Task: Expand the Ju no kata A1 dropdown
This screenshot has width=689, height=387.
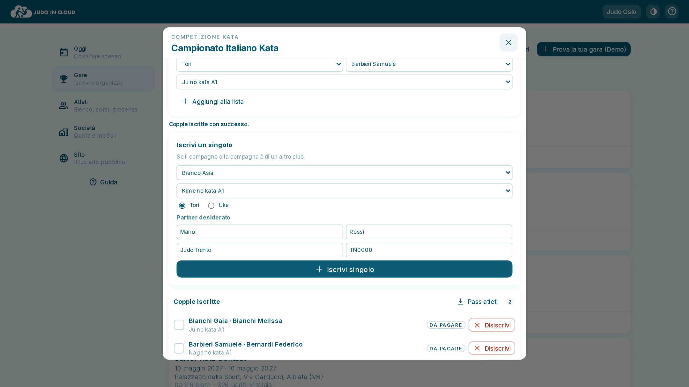Action: [344, 82]
